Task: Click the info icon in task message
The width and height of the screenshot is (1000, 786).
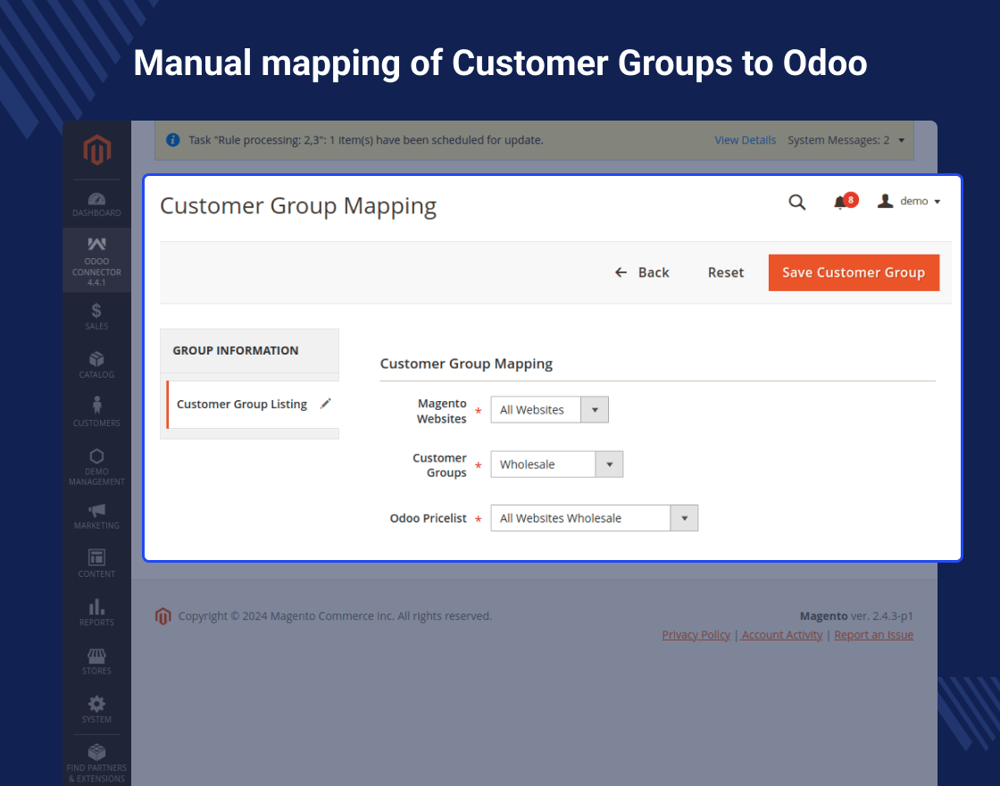Action: coord(173,139)
